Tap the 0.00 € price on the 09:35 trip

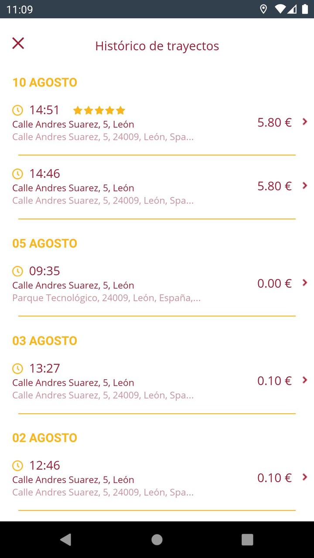pyautogui.click(x=274, y=284)
